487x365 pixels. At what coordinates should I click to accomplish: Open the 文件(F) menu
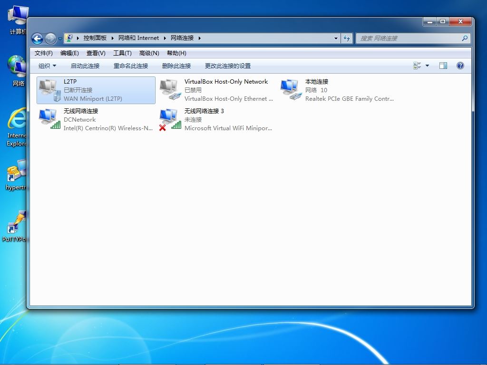[x=43, y=53]
